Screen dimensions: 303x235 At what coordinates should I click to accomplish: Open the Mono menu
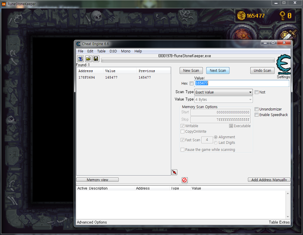click(x=126, y=51)
